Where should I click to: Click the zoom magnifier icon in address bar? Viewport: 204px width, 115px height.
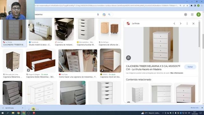tap(180, 6)
